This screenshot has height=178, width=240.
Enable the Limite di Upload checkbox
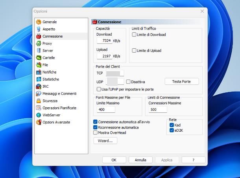(134, 50)
